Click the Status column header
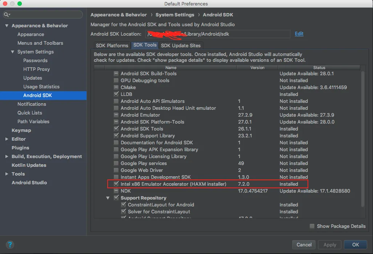 [319, 68]
